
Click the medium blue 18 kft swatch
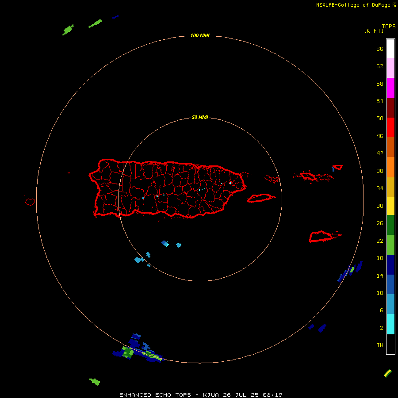(390, 284)
